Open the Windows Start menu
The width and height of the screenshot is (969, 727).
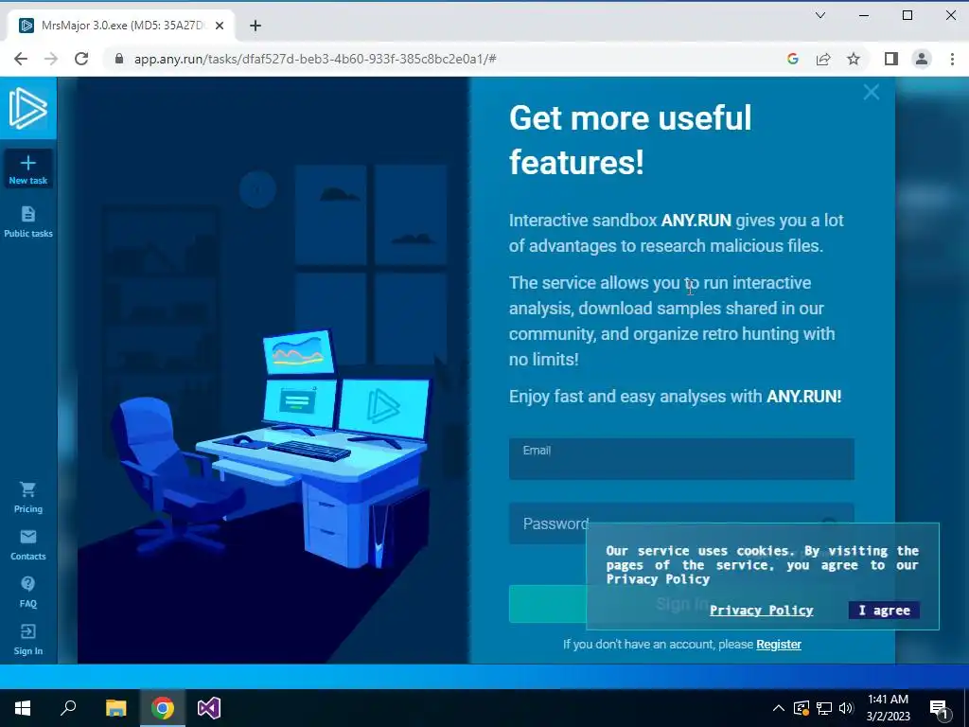coord(23,708)
